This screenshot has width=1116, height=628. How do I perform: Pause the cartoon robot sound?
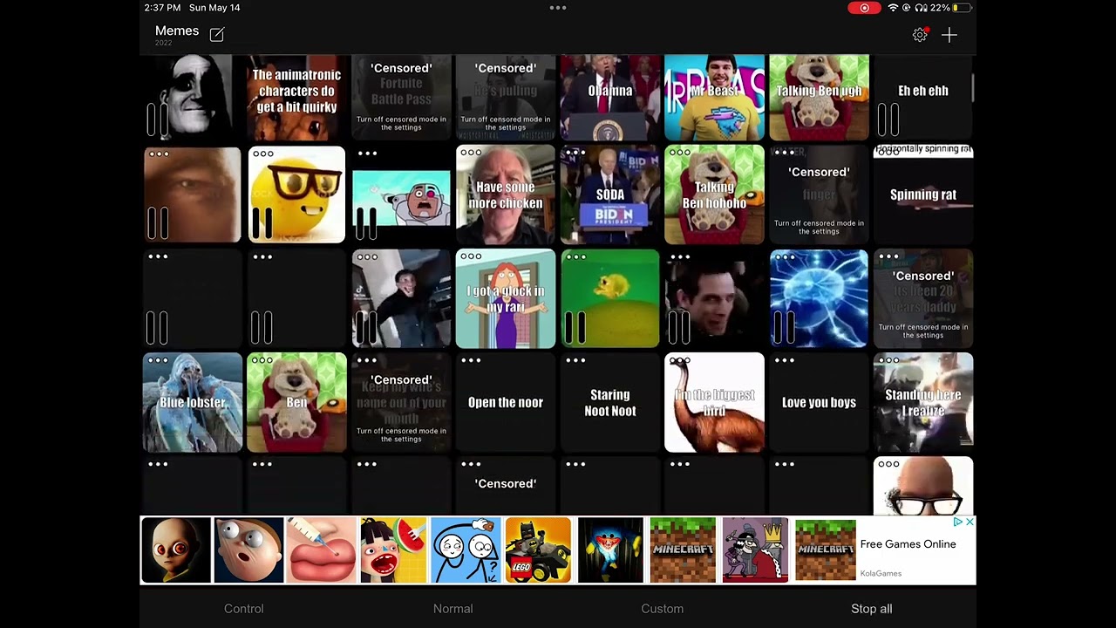point(366,223)
